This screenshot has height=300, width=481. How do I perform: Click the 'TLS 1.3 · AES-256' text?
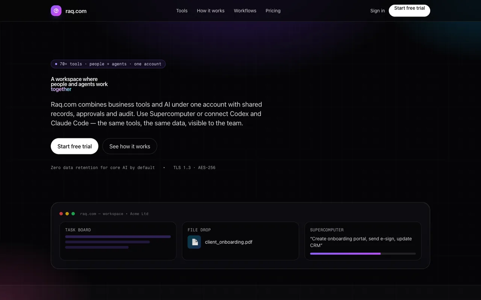[194, 168]
